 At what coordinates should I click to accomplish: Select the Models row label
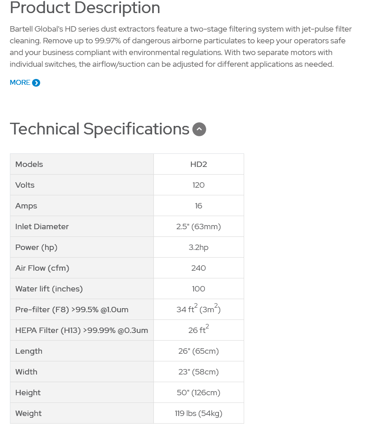click(x=29, y=164)
